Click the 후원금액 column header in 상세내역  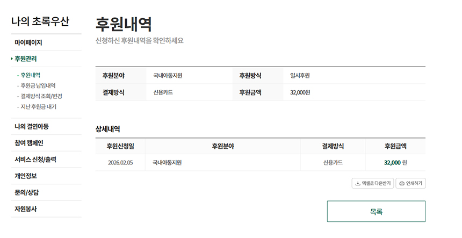tap(395, 146)
